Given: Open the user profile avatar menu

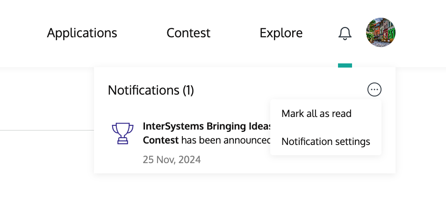Looking at the screenshot, I should 381,33.
